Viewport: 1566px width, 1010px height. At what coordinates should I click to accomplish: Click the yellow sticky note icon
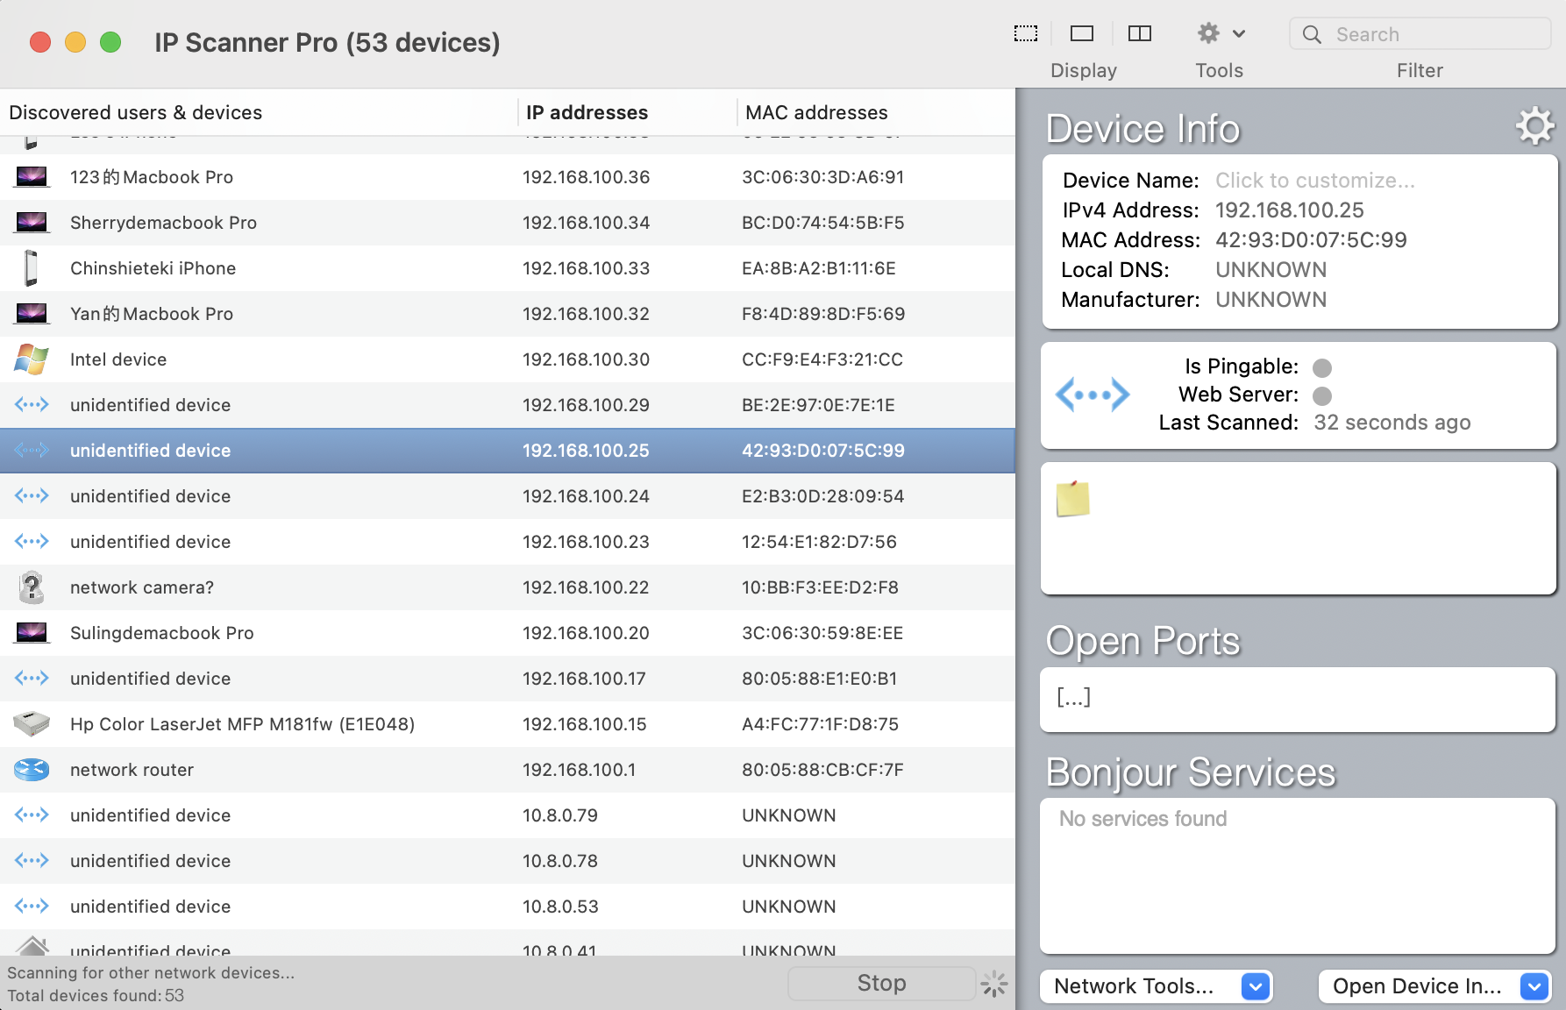coord(1072,499)
